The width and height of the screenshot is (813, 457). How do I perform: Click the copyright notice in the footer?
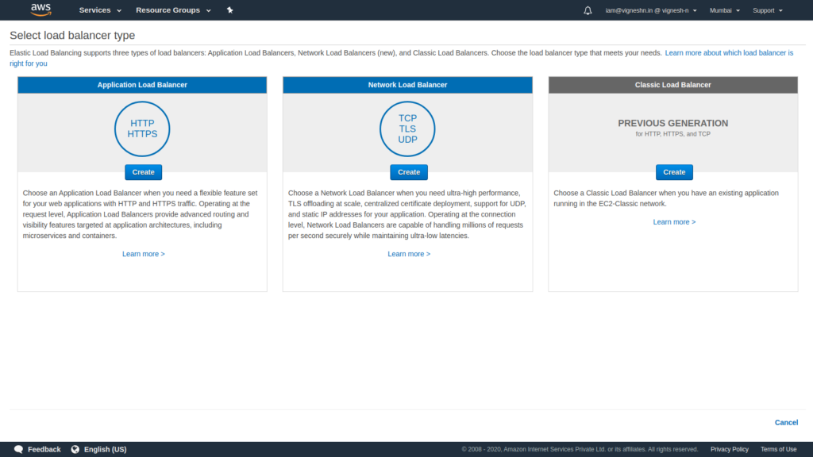click(580, 449)
